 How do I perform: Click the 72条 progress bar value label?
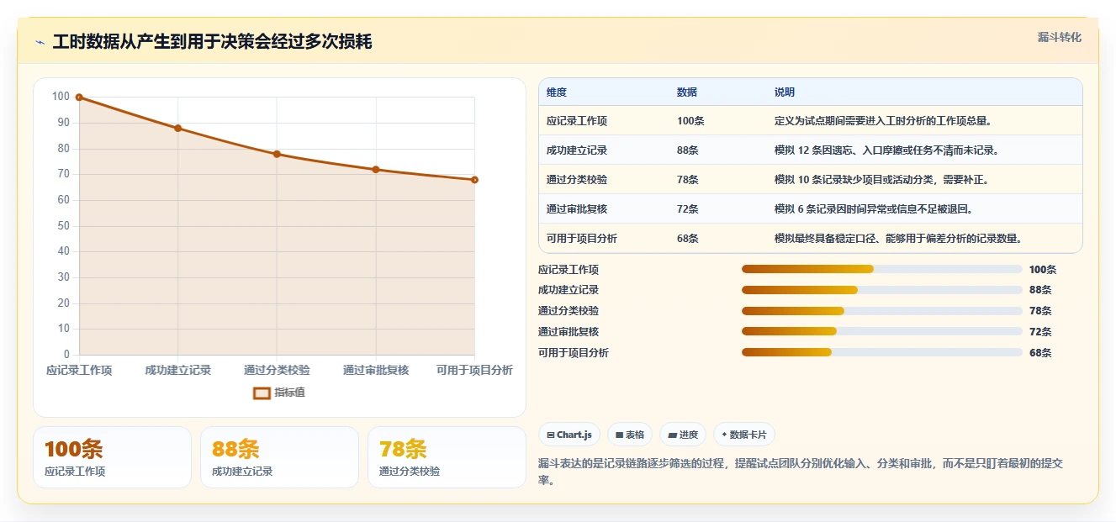(x=1040, y=332)
